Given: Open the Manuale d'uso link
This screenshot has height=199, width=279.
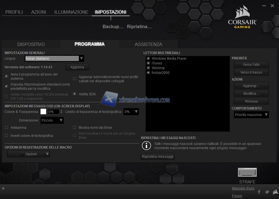Looking at the screenshot, I should [x=243, y=188].
